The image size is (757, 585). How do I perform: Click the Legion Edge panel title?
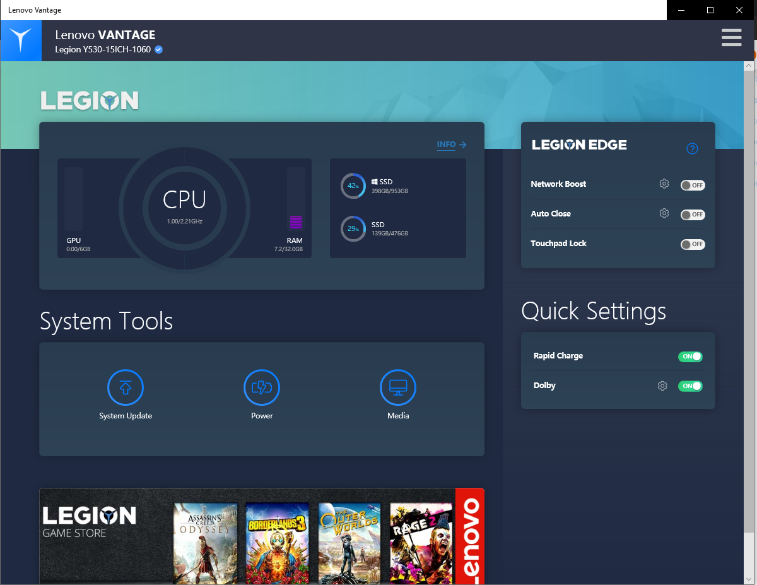[579, 145]
